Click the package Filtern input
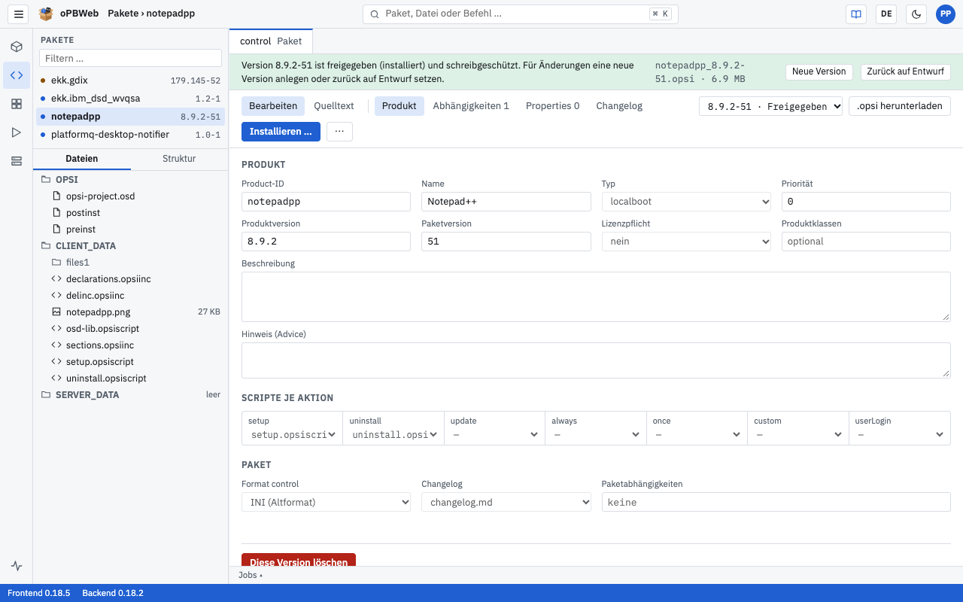This screenshot has height=602, width=963. click(130, 58)
